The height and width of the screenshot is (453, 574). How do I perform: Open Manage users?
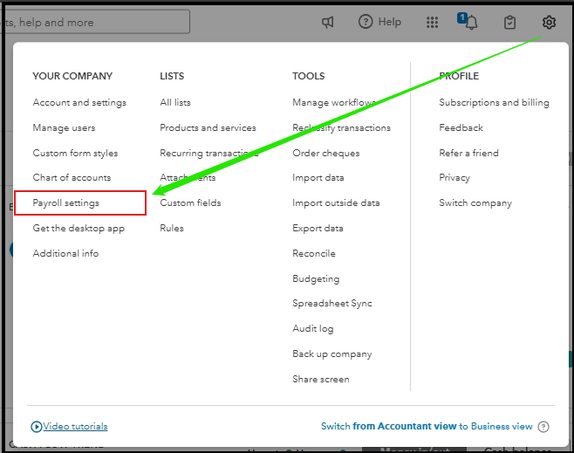(x=64, y=127)
